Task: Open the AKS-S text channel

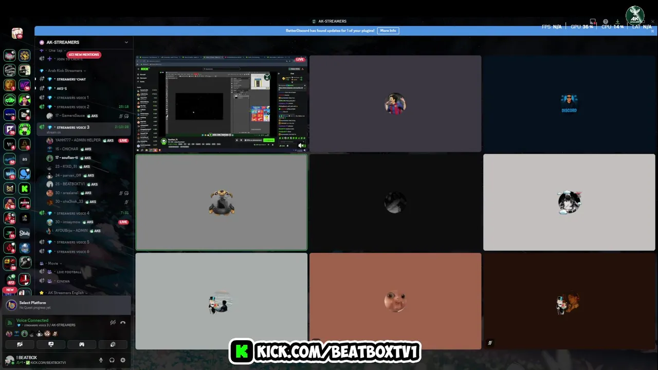Action: point(84,88)
